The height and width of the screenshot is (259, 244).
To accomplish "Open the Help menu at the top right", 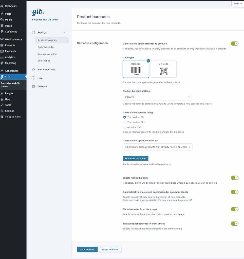I will [x=237, y=3].
